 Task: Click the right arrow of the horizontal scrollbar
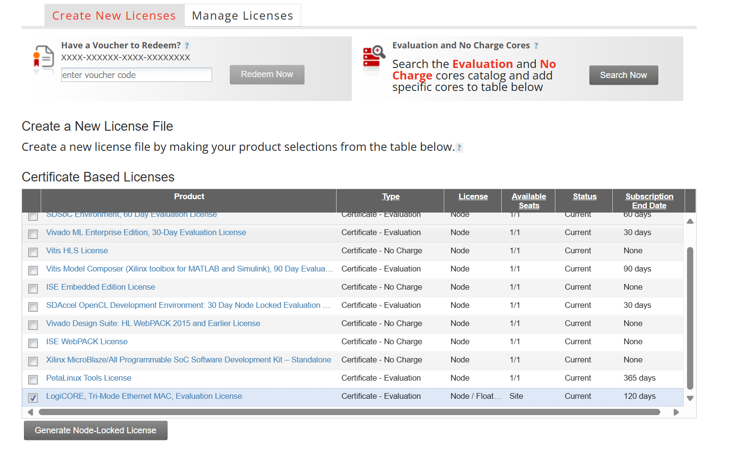click(x=677, y=411)
